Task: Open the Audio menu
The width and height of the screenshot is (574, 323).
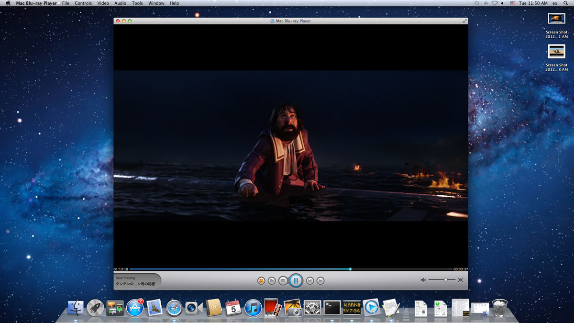Action: tap(120, 3)
